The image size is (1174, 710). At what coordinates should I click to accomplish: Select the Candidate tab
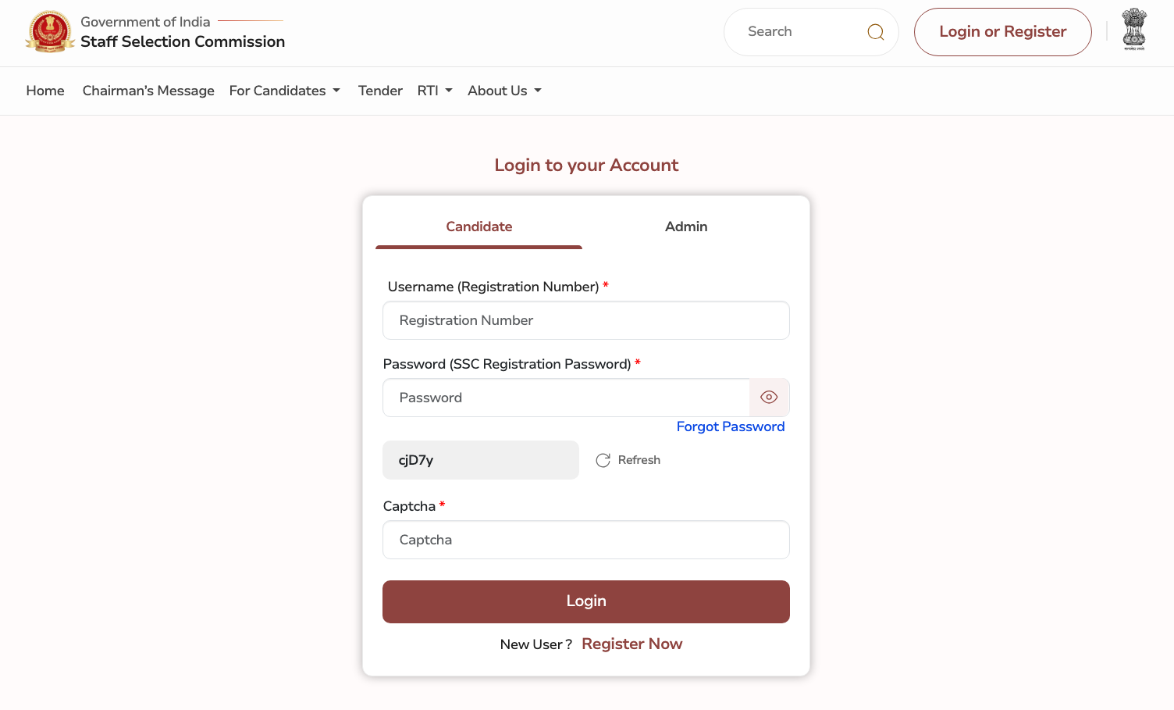pos(478,227)
